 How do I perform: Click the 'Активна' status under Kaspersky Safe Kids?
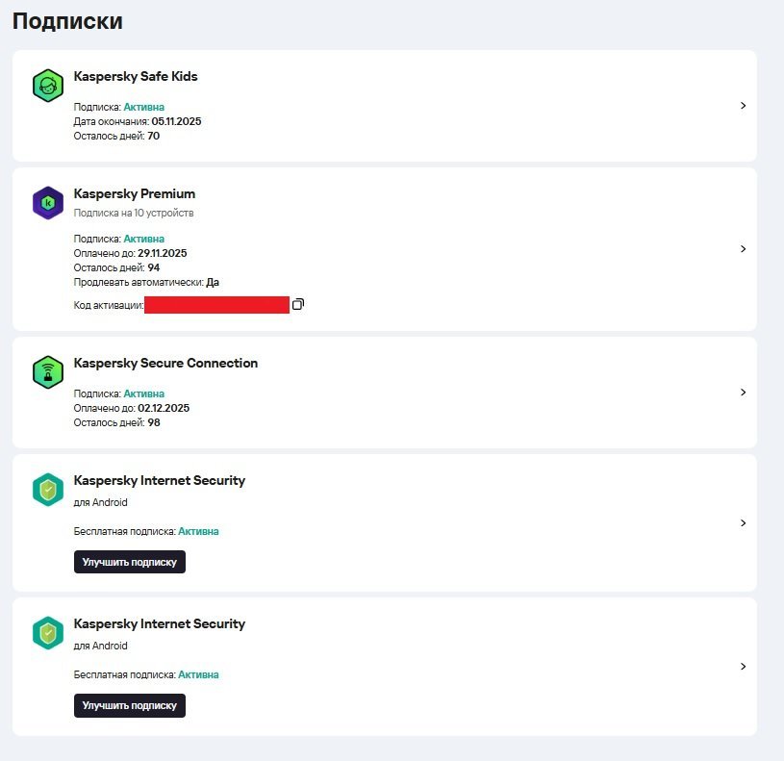pos(144,107)
